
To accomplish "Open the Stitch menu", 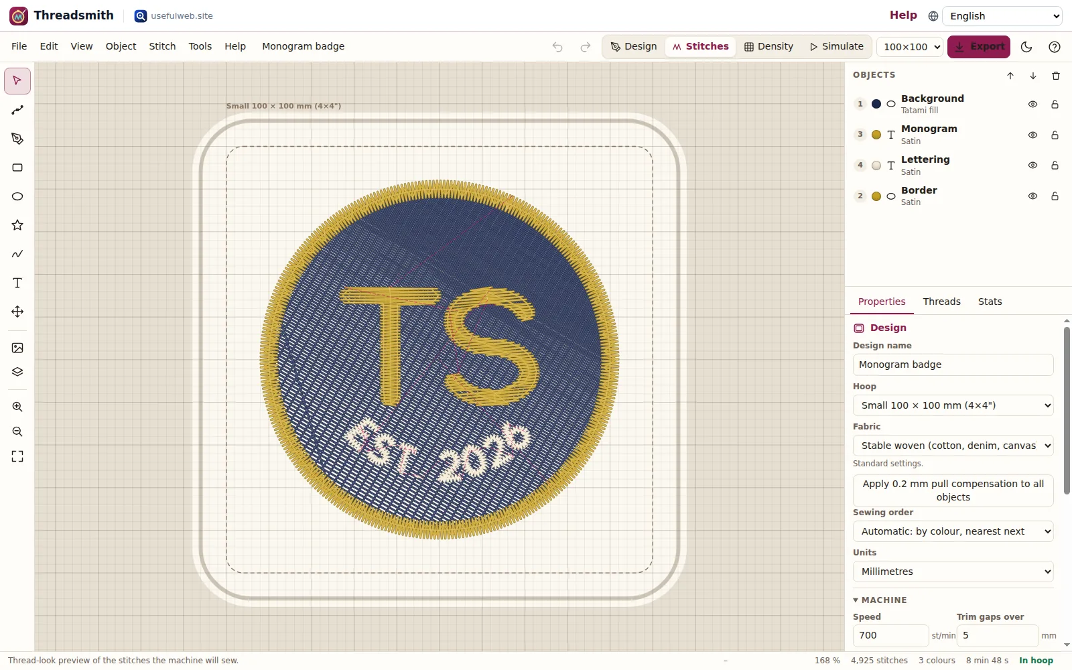I will [162, 46].
